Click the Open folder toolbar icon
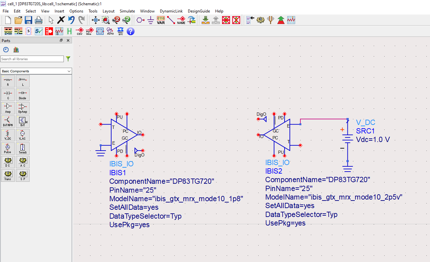 18,20
